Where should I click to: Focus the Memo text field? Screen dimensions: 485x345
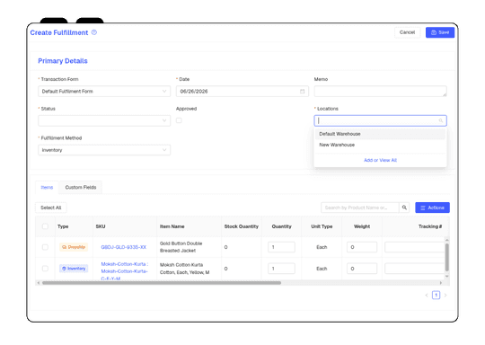pyautogui.click(x=380, y=92)
